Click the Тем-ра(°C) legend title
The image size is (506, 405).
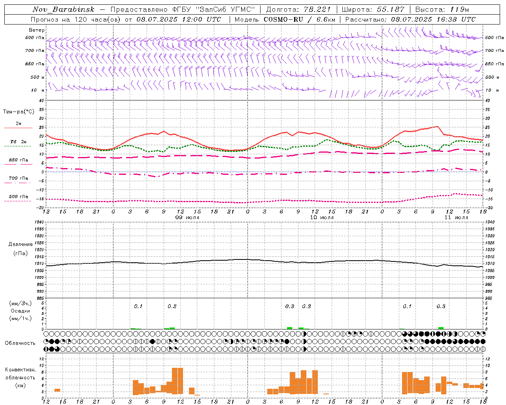pyautogui.click(x=19, y=112)
